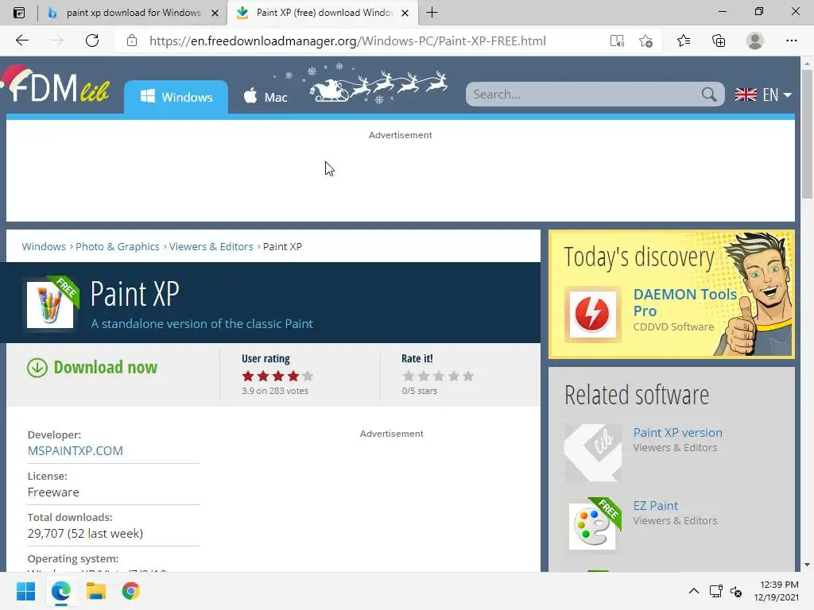Close the paint xp download tab
The height and width of the screenshot is (610, 814).
pos(215,13)
